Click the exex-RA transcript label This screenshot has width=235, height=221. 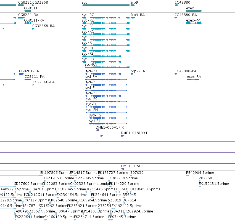click(x=193, y=20)
